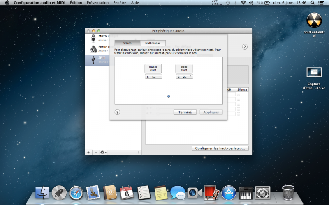Viewport: 329px width, 205px height.
Task: Open the right front channel dropdown
Action: (x=184, y=77)
